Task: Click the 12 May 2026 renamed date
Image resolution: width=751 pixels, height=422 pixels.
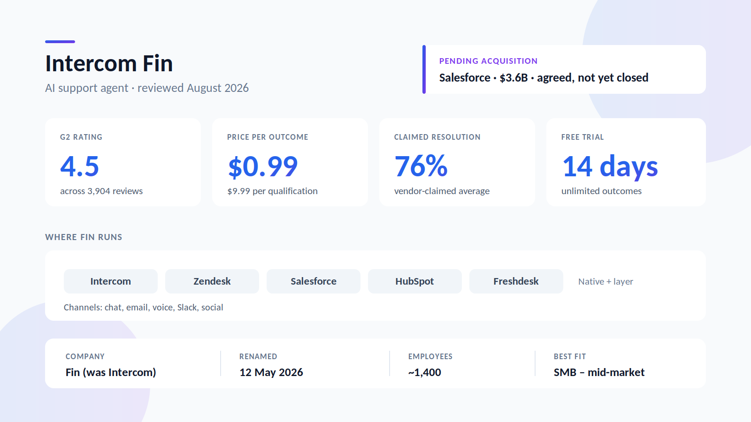Action: click(271, 372)
